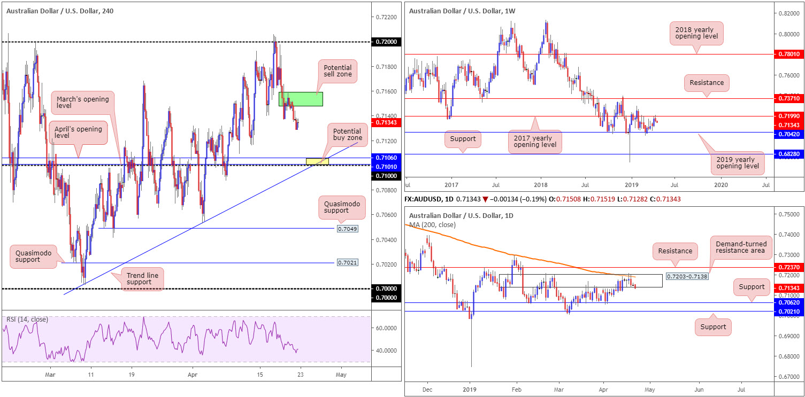Select the MA (200, close) indicator label
805x397 pixels.
[432, 225]
